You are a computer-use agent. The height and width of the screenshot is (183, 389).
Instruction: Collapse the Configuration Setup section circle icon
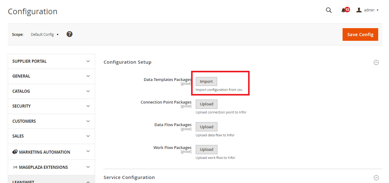click(x=376, y=62)
